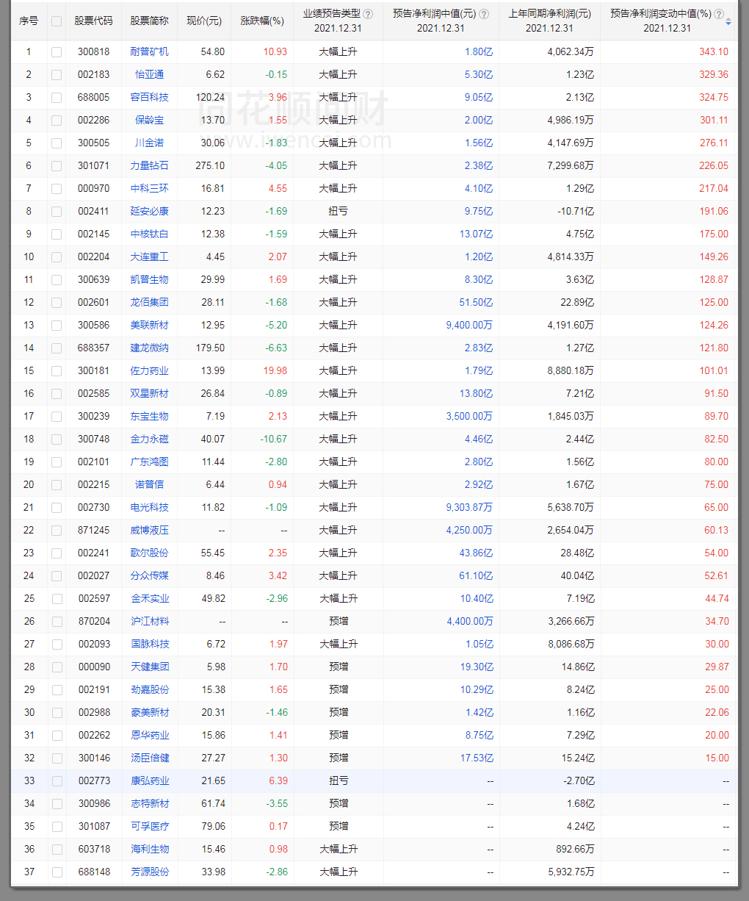Tick the checkbox for 688005
The width and height of the screenshot is (749, 901).
point(57,98)
